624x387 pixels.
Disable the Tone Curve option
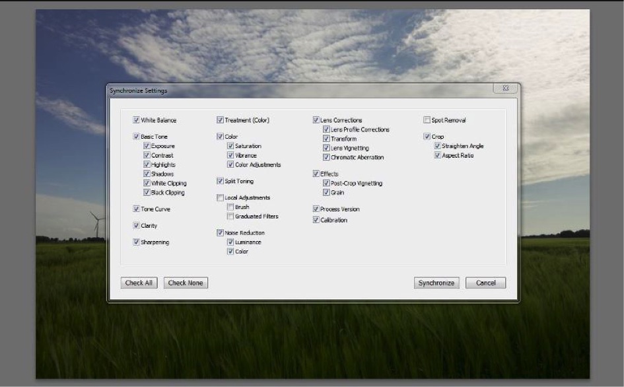coord(136,209)
